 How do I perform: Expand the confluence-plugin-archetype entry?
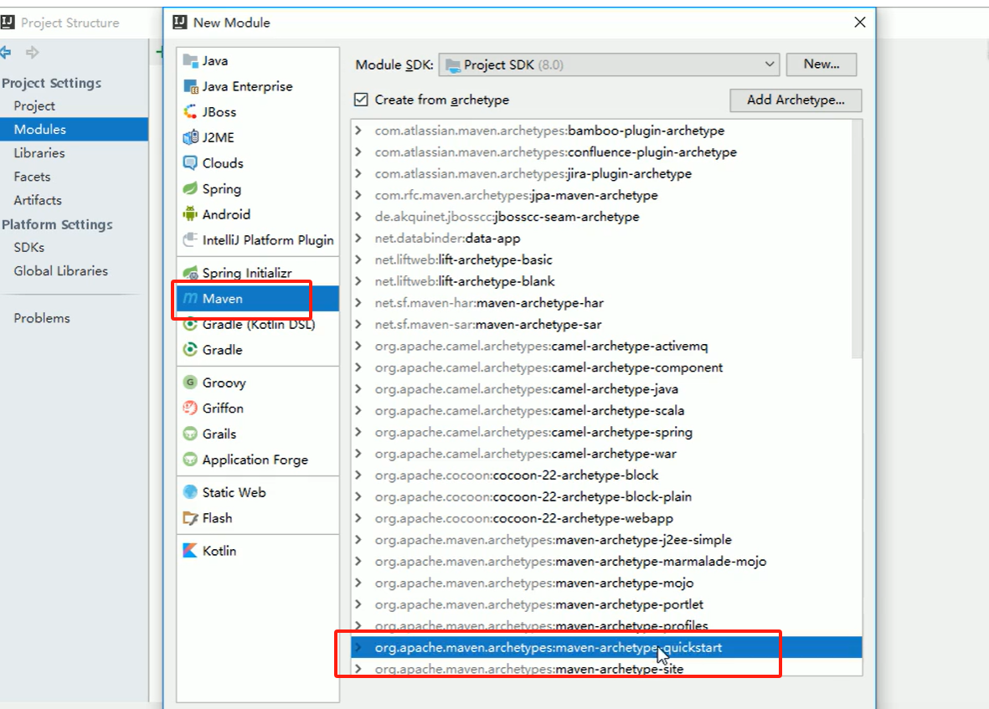[358, 152]
